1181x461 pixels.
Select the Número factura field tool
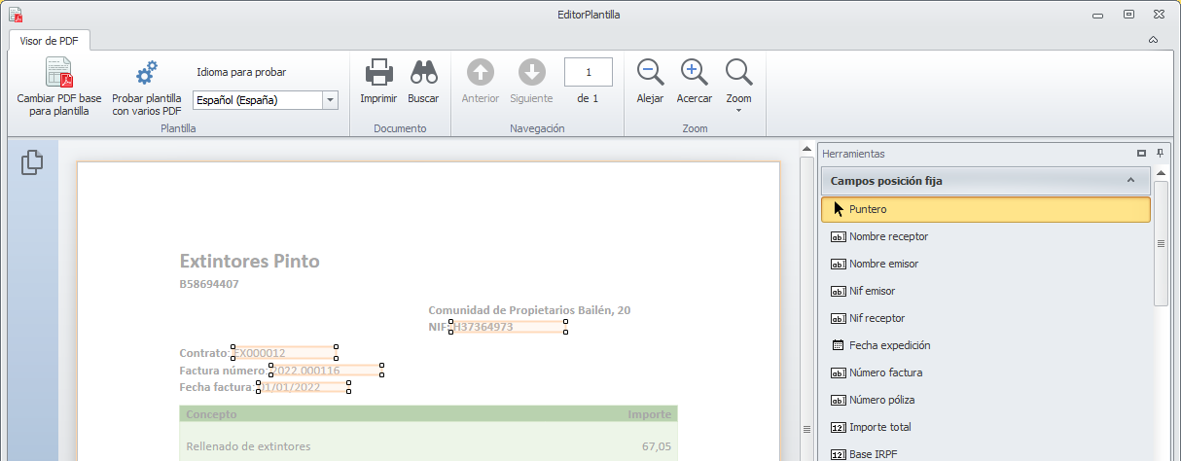(x=985, y=372)
